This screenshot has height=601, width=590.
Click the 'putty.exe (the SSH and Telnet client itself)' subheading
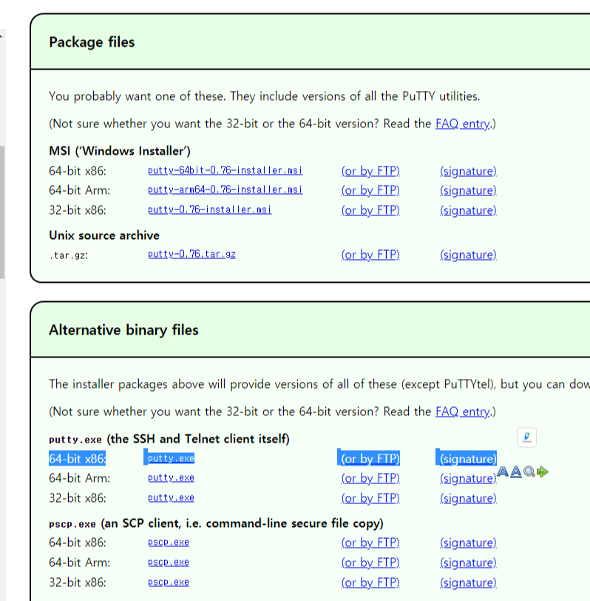pos(169,439)
